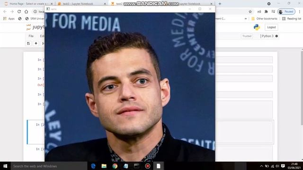Image resolution: width=303 pixels, height=170 pixels.
Task: Click the Out prompt label in the notebook
Action: point(41,85)
